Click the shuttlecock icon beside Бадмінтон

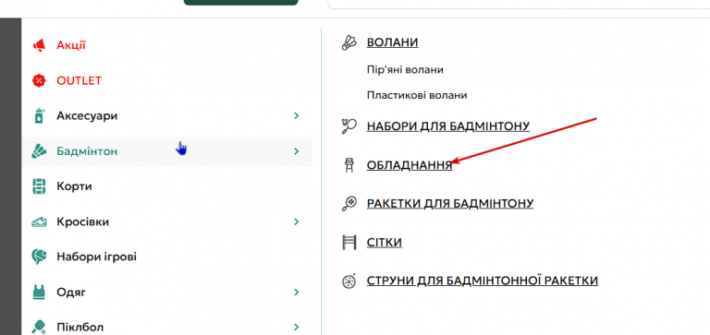(x=39, y=151)
